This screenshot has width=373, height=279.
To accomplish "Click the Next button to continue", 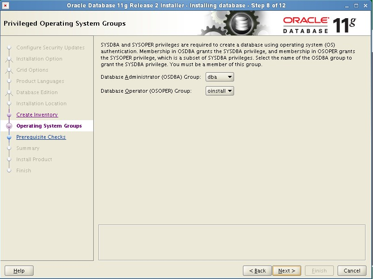I will click(286, 271).
